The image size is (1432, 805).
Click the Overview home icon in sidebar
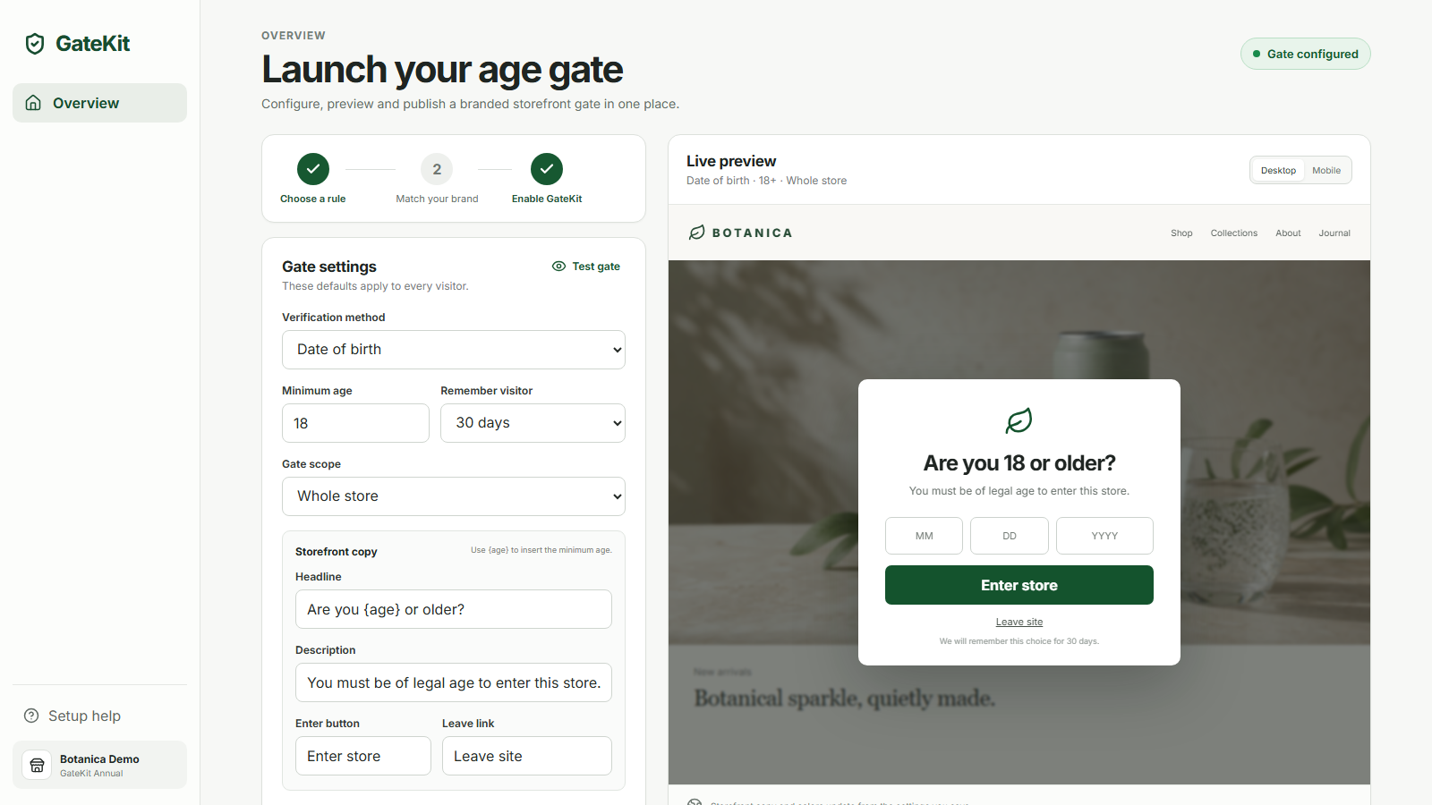click(33, 103)
